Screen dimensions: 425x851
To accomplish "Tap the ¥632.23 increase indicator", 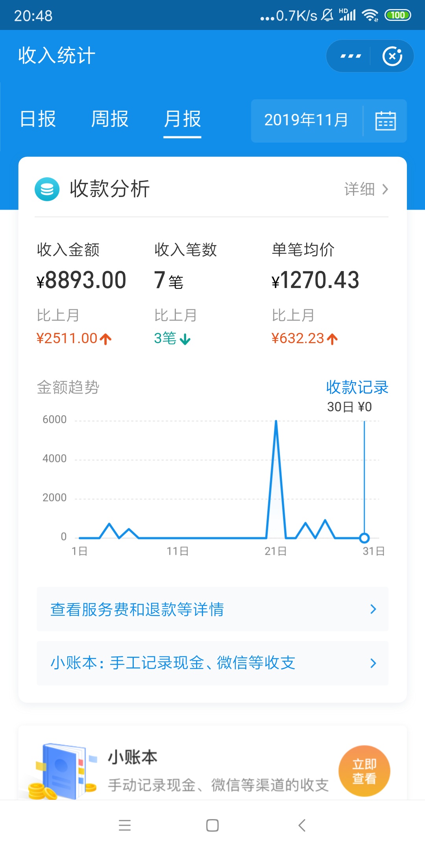I will click(x=305, y=338).
